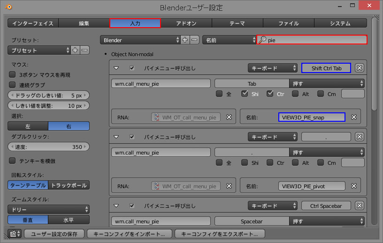Check Alt modifier for period key binding
Screen dimensions: 383x243
coord(295,162)
